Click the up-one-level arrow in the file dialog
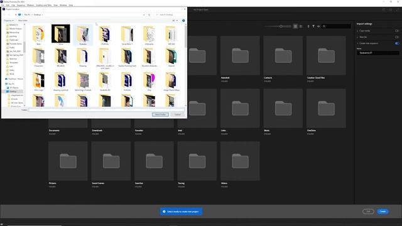 click(x=16, y=15)
